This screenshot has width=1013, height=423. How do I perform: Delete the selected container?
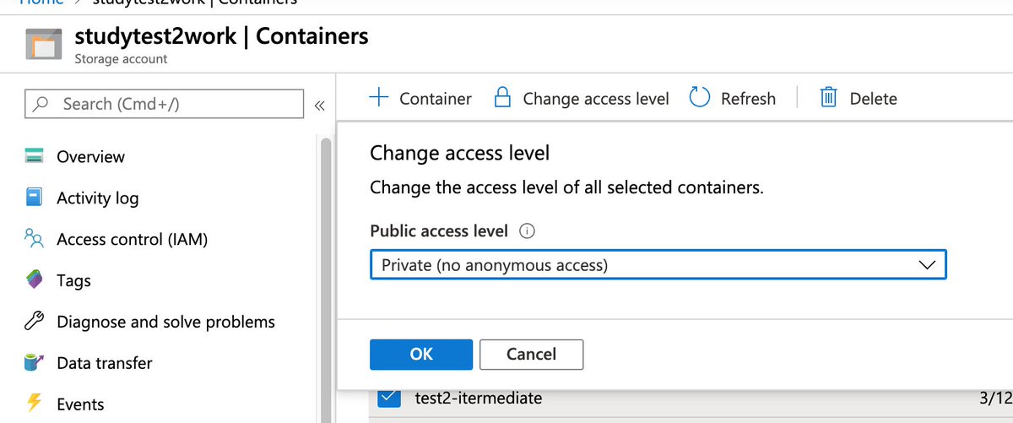pos(859,98)
